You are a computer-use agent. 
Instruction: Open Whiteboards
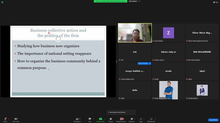click(151, 120)
